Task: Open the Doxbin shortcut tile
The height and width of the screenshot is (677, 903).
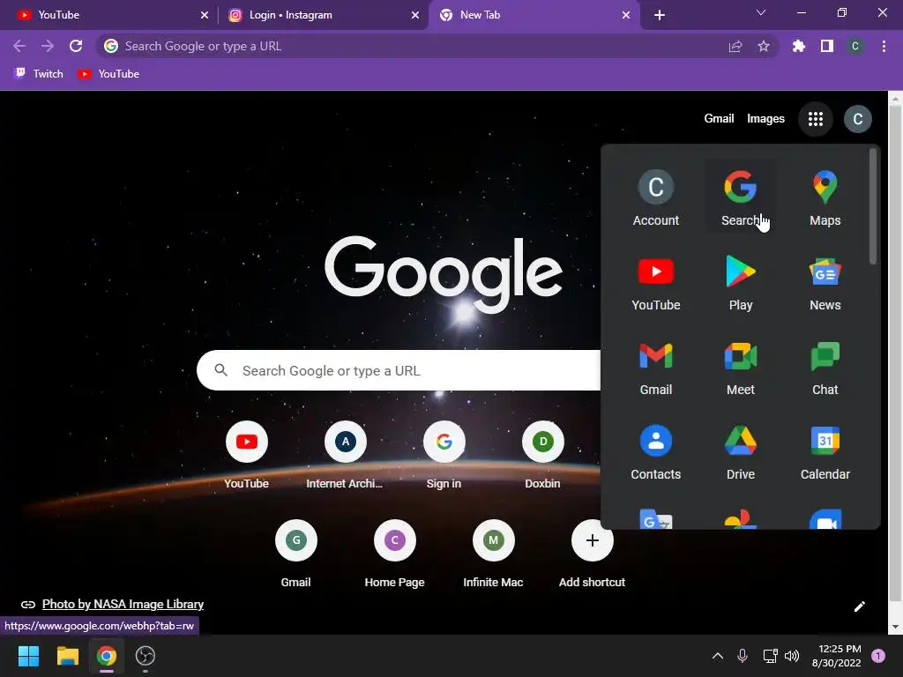Action: point(542,455)
